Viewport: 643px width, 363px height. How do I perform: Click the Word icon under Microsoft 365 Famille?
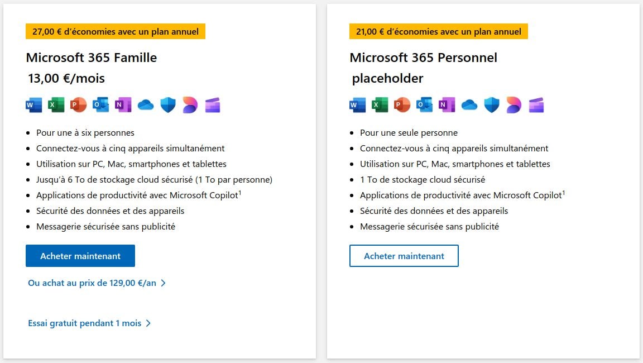(33, 105)
